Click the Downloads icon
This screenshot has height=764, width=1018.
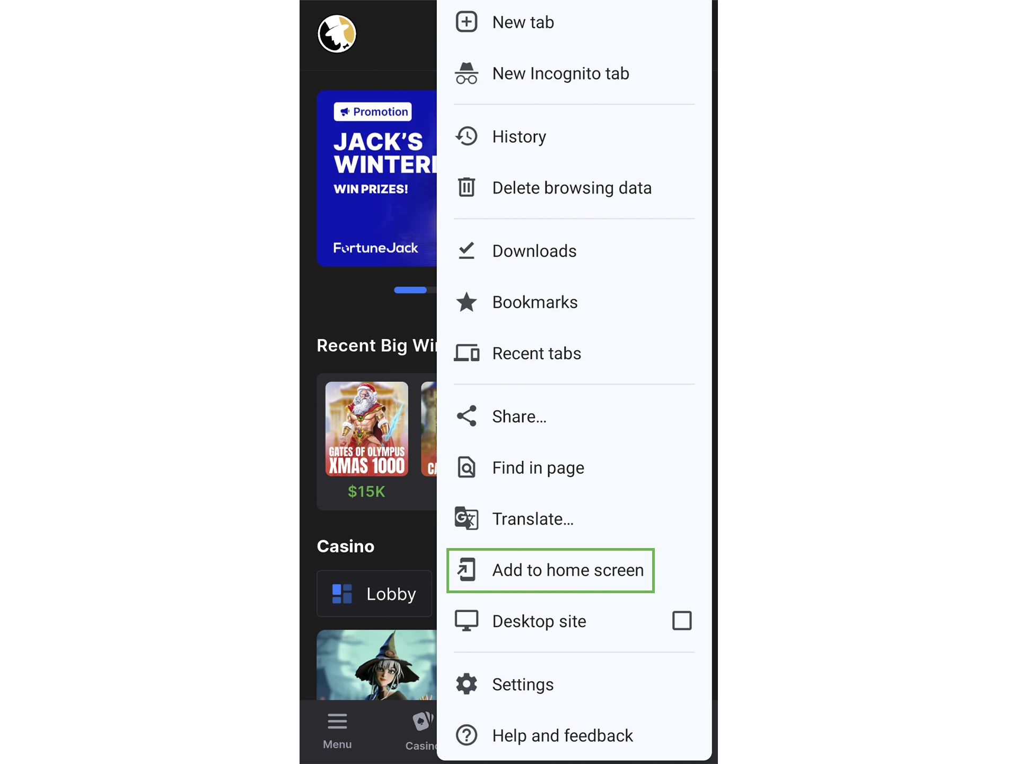pyautogui.click(x=467, y=250)
